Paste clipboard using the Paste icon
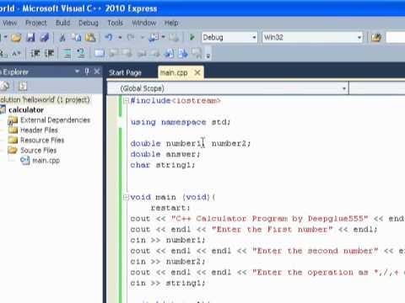Viewport: 405px width, 303px height. 90,37
